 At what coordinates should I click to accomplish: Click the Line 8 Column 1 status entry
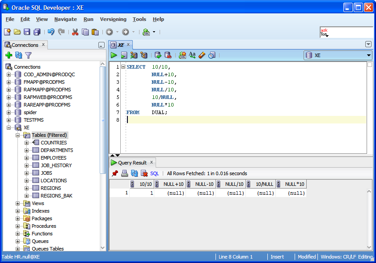click(236, 257)
